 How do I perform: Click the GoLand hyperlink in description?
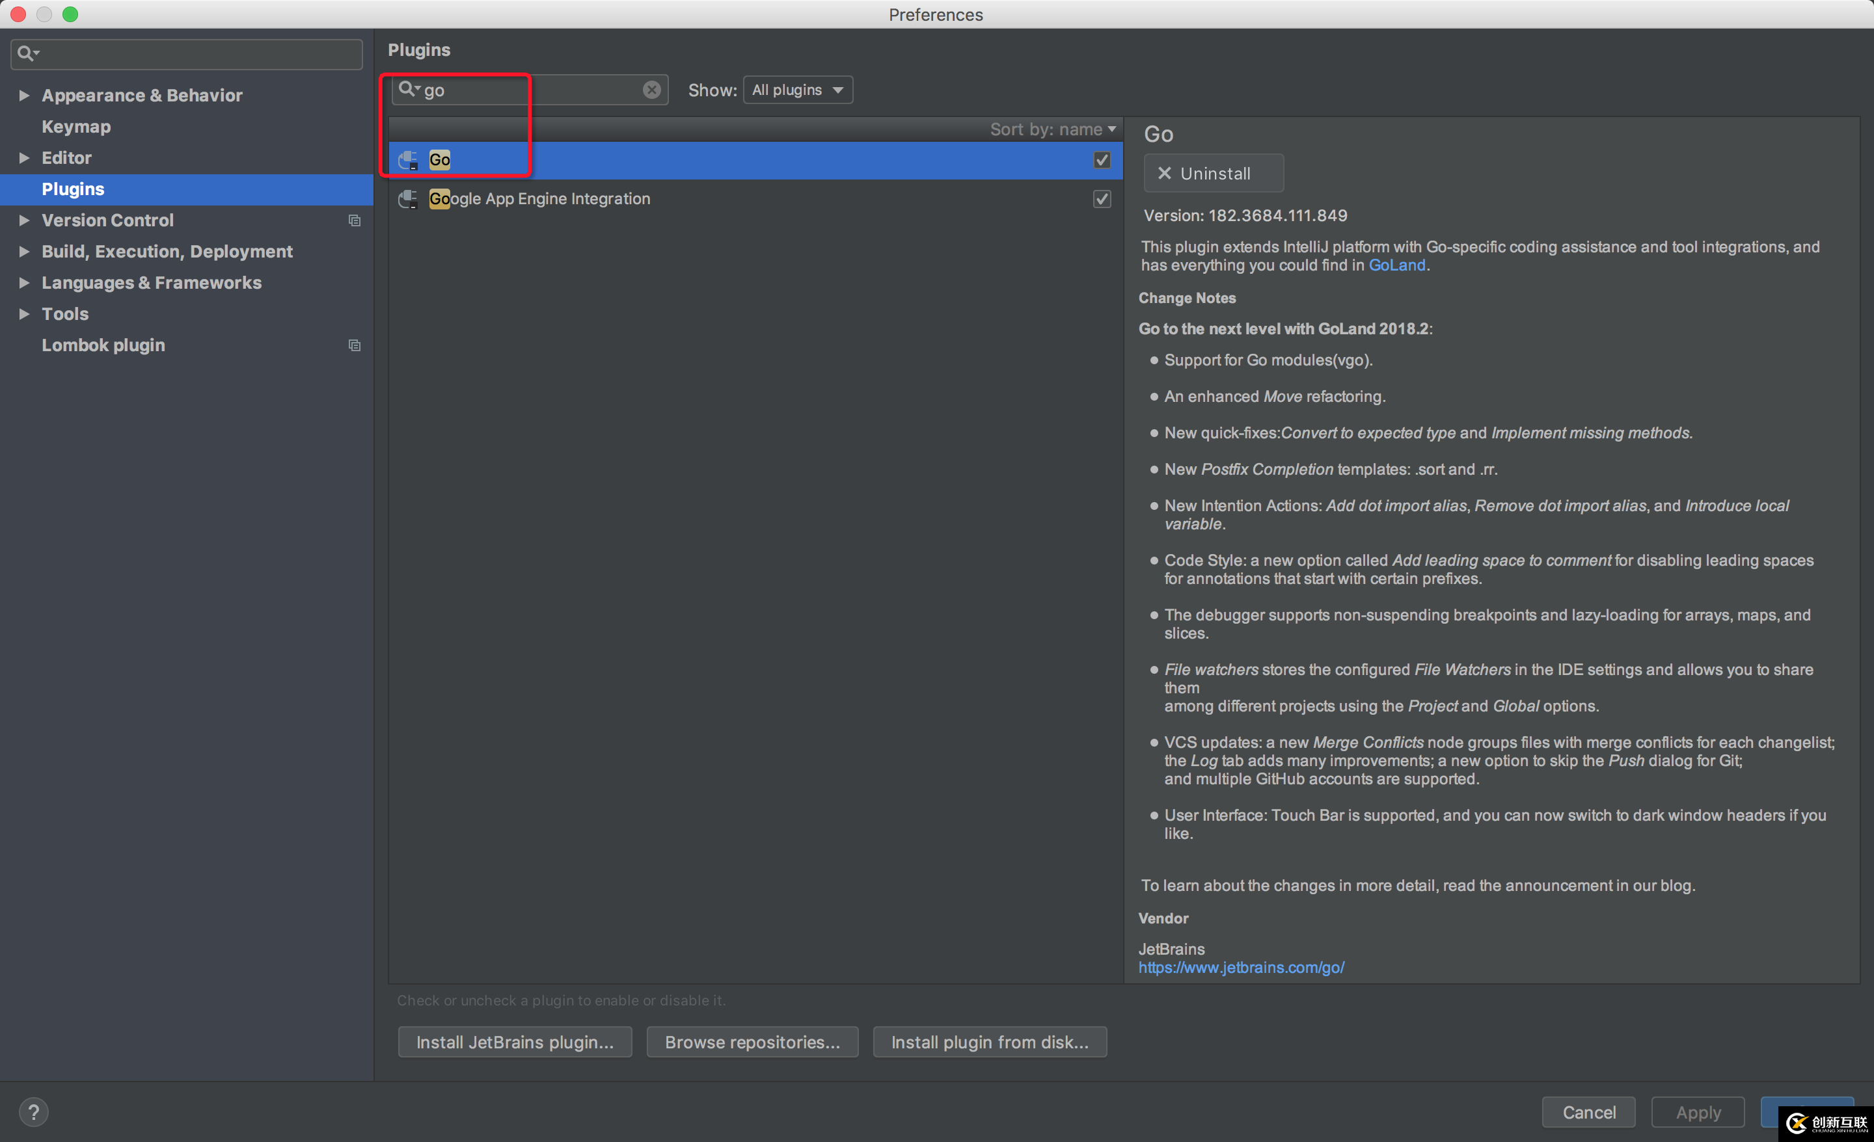(1398, 263)
